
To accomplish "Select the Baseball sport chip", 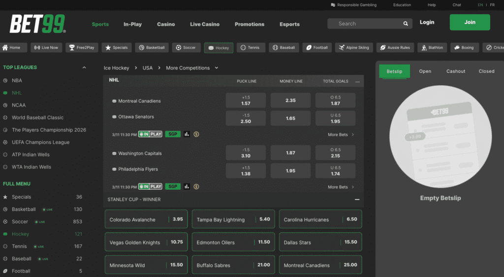I will pos(284,48).
